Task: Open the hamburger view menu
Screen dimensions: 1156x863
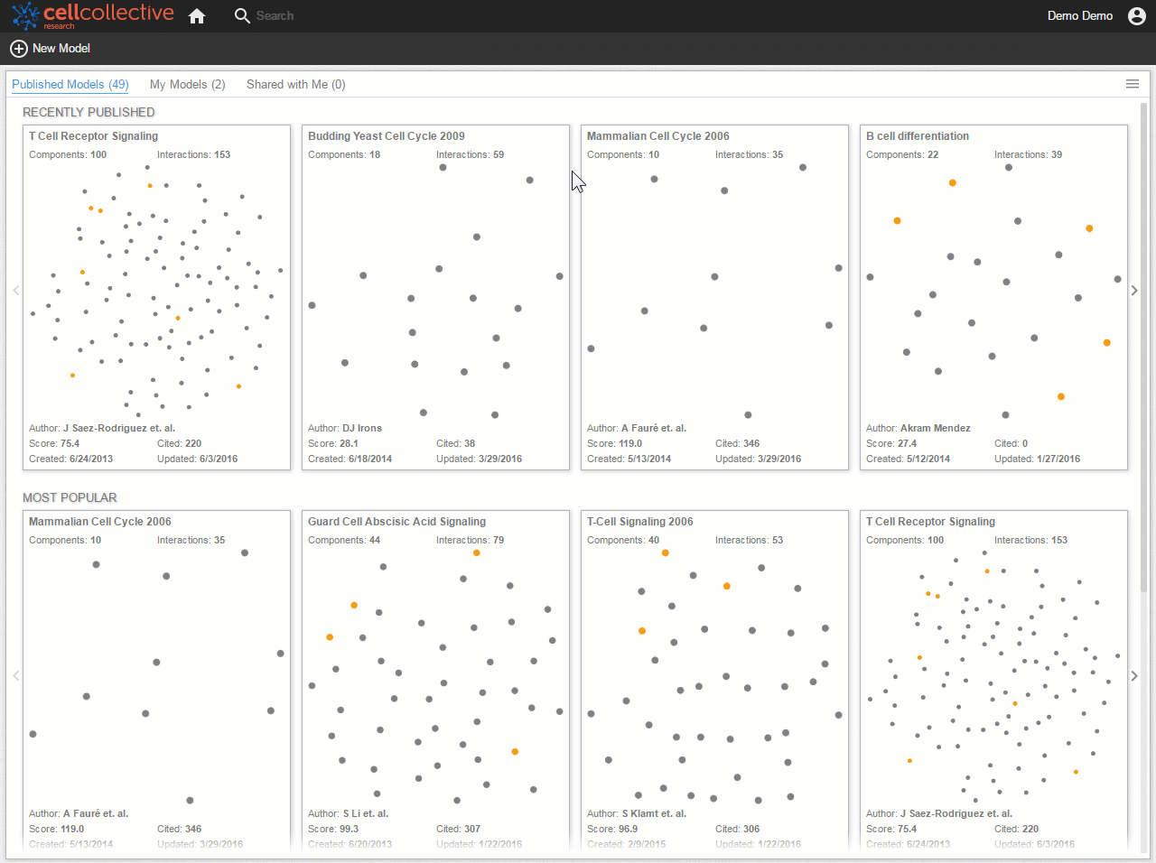Action: point(1133,84)
